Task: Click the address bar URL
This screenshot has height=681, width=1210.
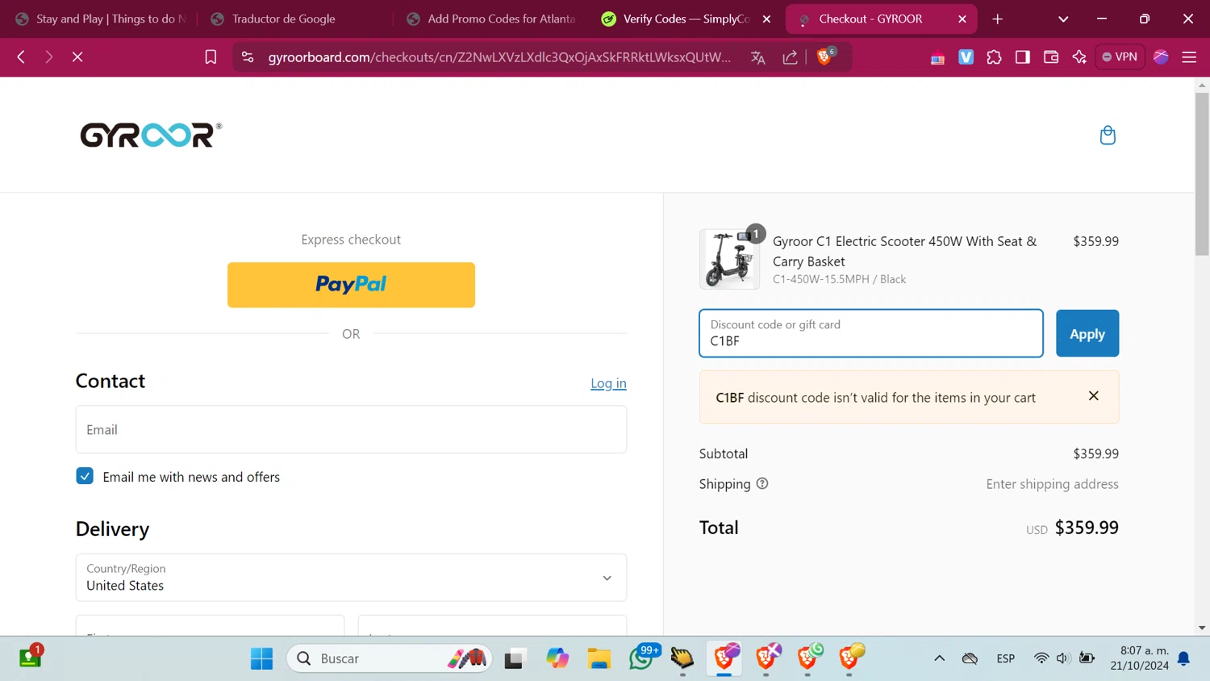Action: [499, 57]
